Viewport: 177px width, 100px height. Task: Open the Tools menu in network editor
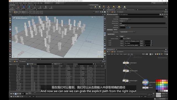[x=121, y=54]
